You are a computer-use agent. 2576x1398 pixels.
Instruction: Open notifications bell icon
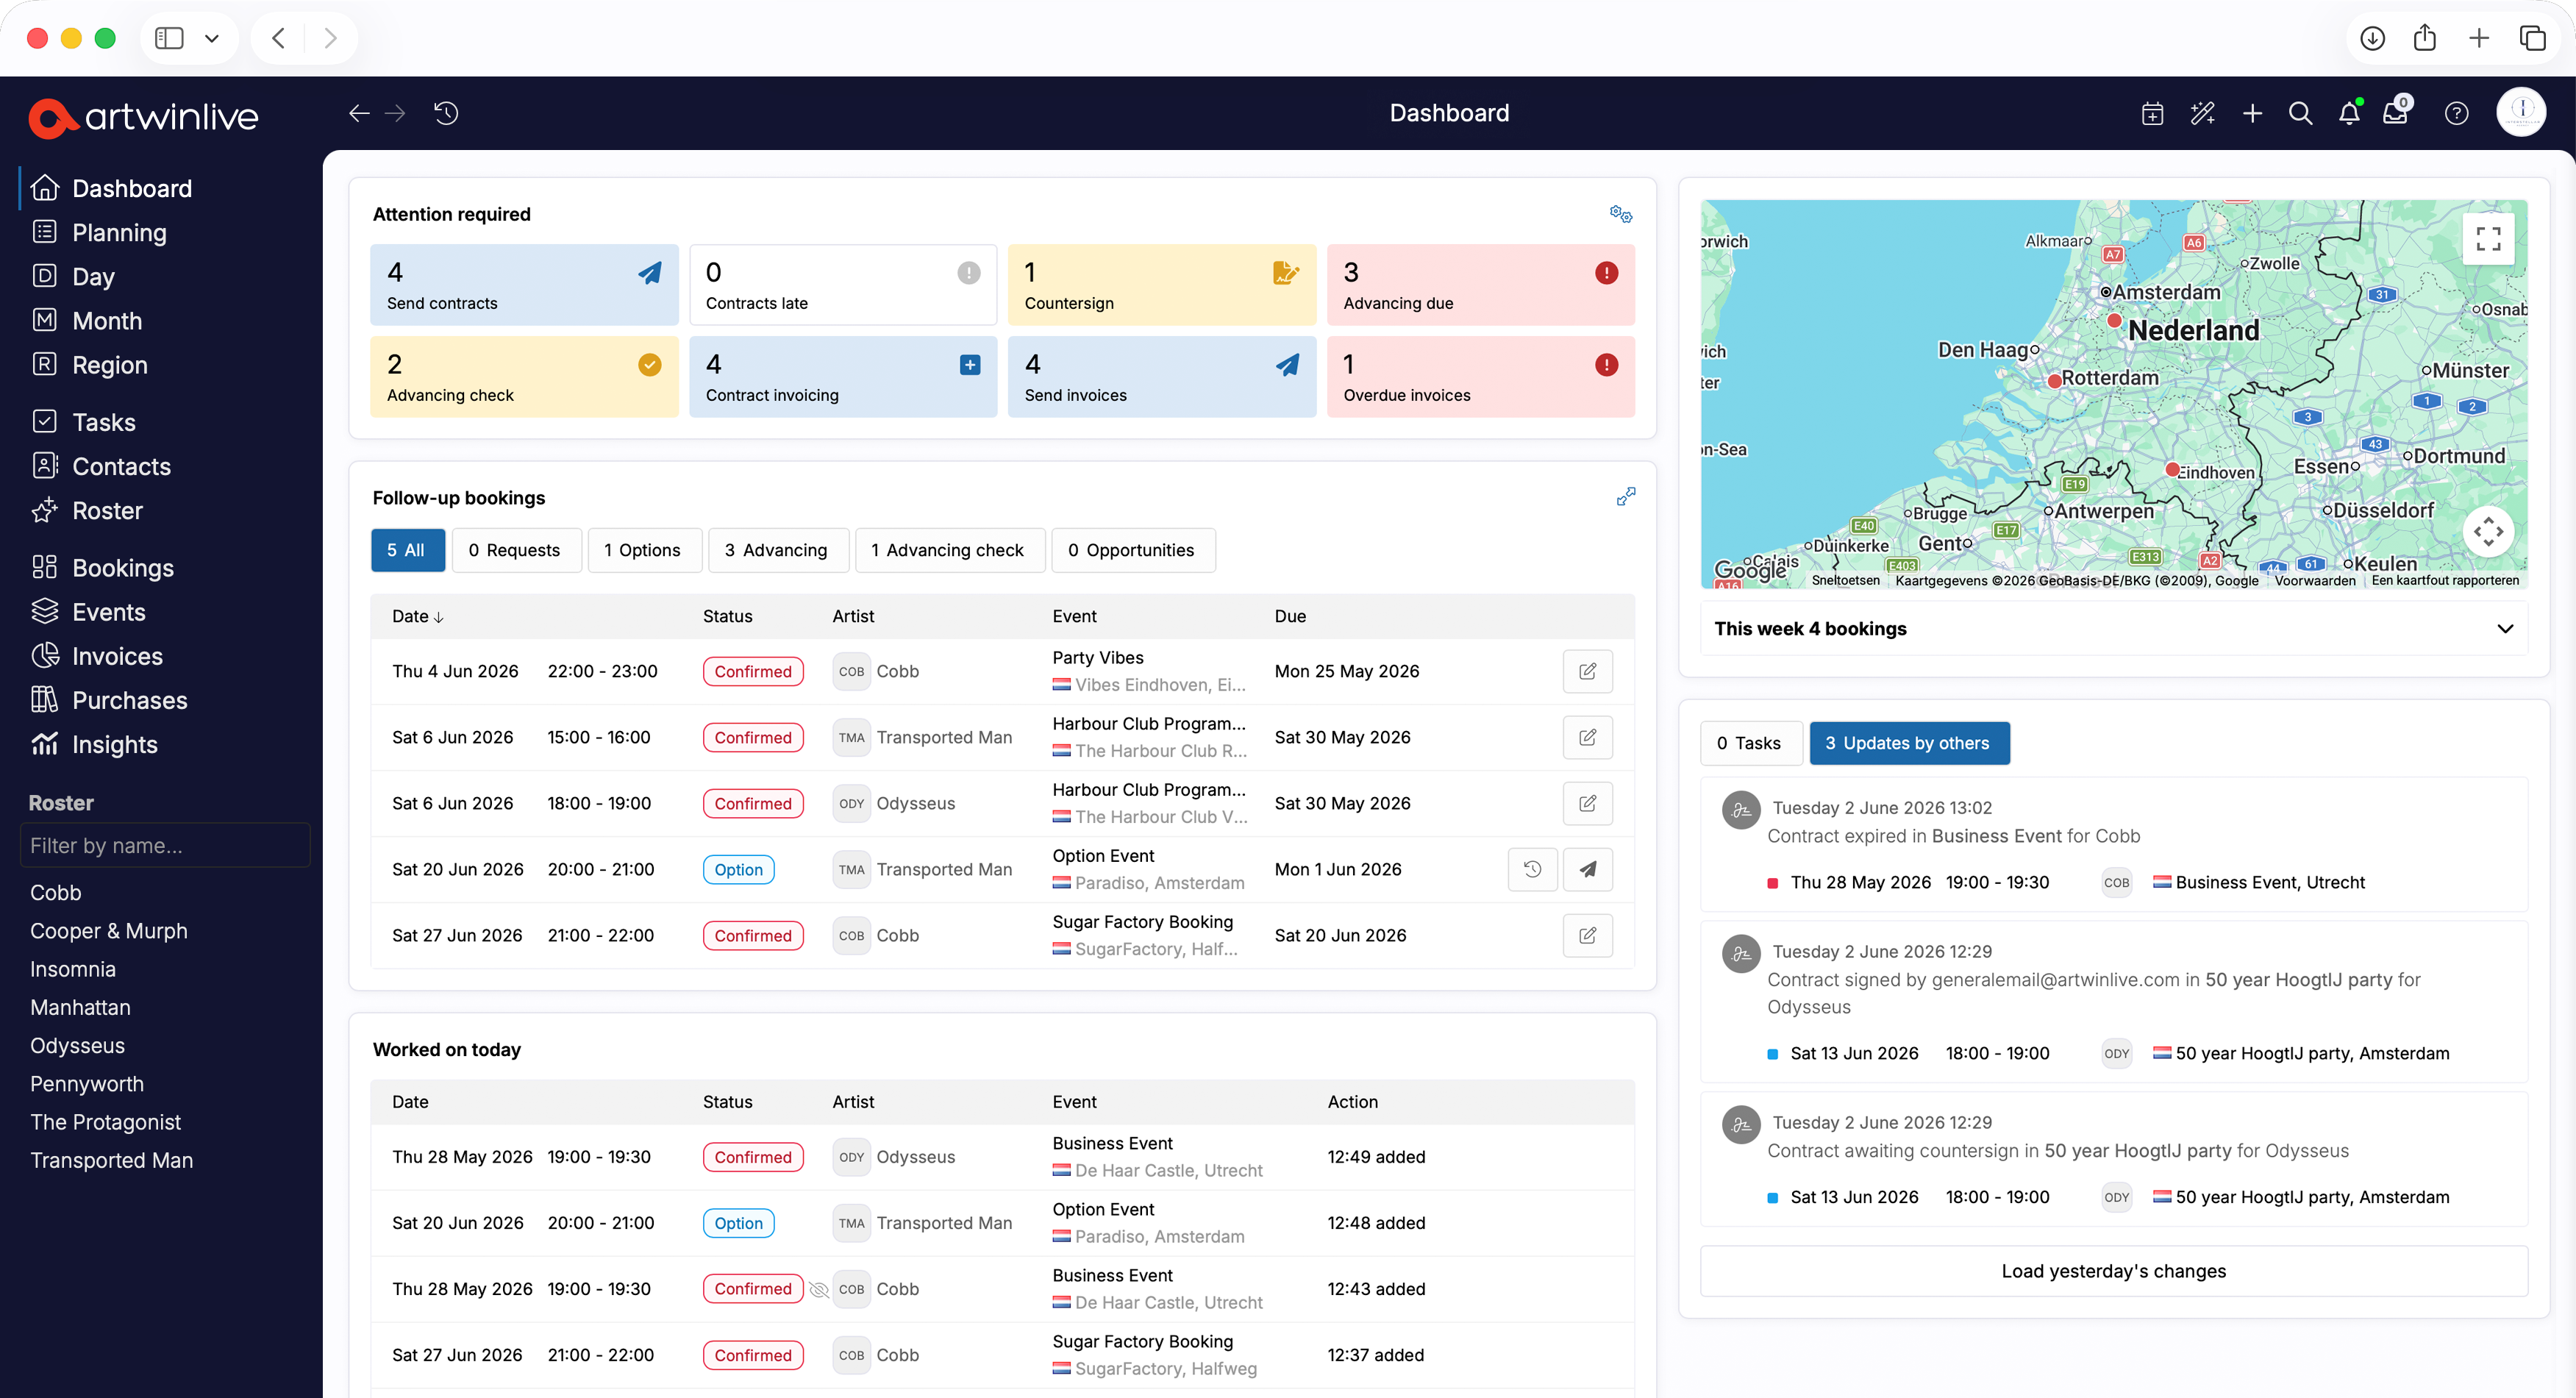tap(2349, 114)
